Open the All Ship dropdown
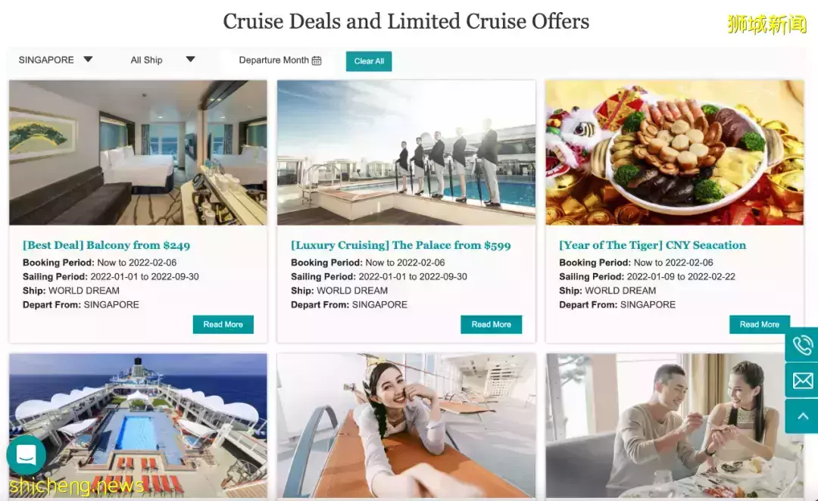The height and width of the screenshot is (501, 818). point(162,60)
